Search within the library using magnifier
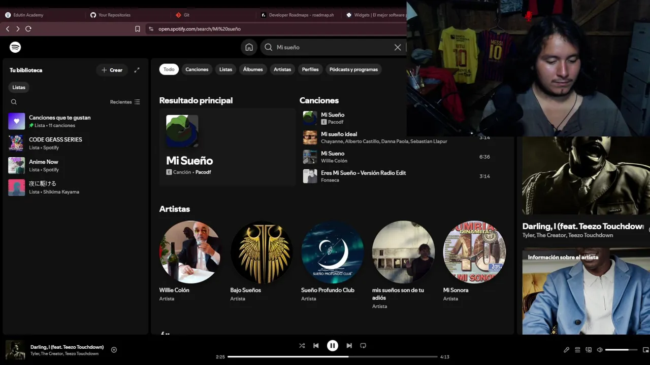650x365 pixels. 14,102
